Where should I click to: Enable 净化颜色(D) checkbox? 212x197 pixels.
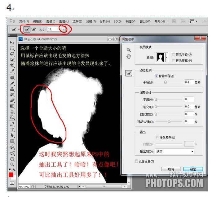point(157,138)
